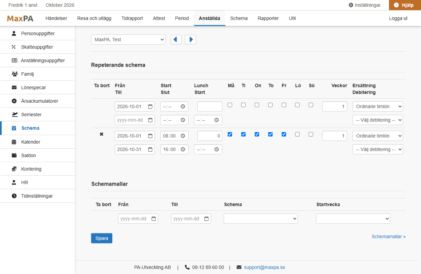Click lunch start time in 08:00 row
Viewport: 421px width, 274px height.
[x=208, y=149]
